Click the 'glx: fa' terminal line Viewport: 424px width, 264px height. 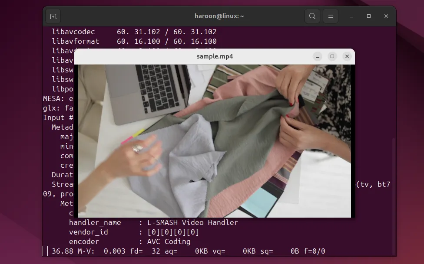click(58, 108)
